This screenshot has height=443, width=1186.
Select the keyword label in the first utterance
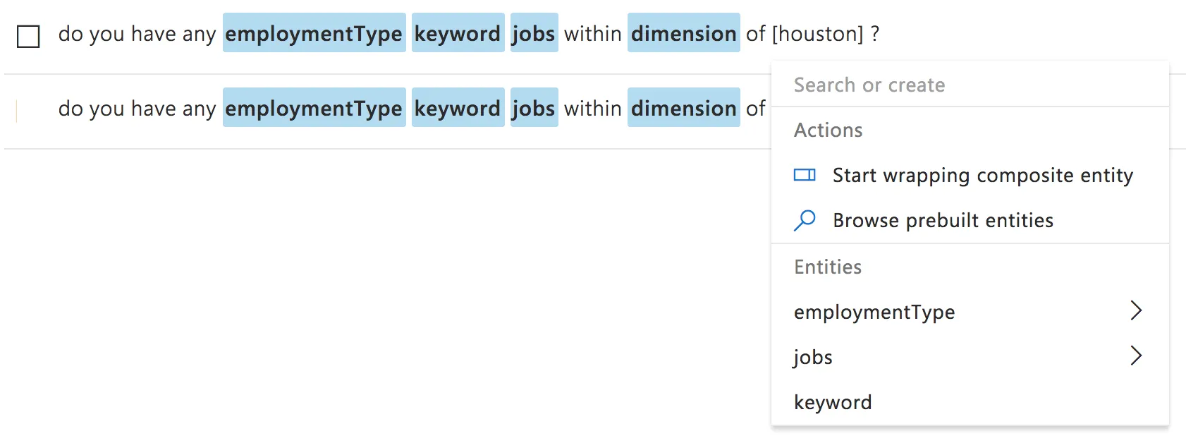[x=458, y=33]
